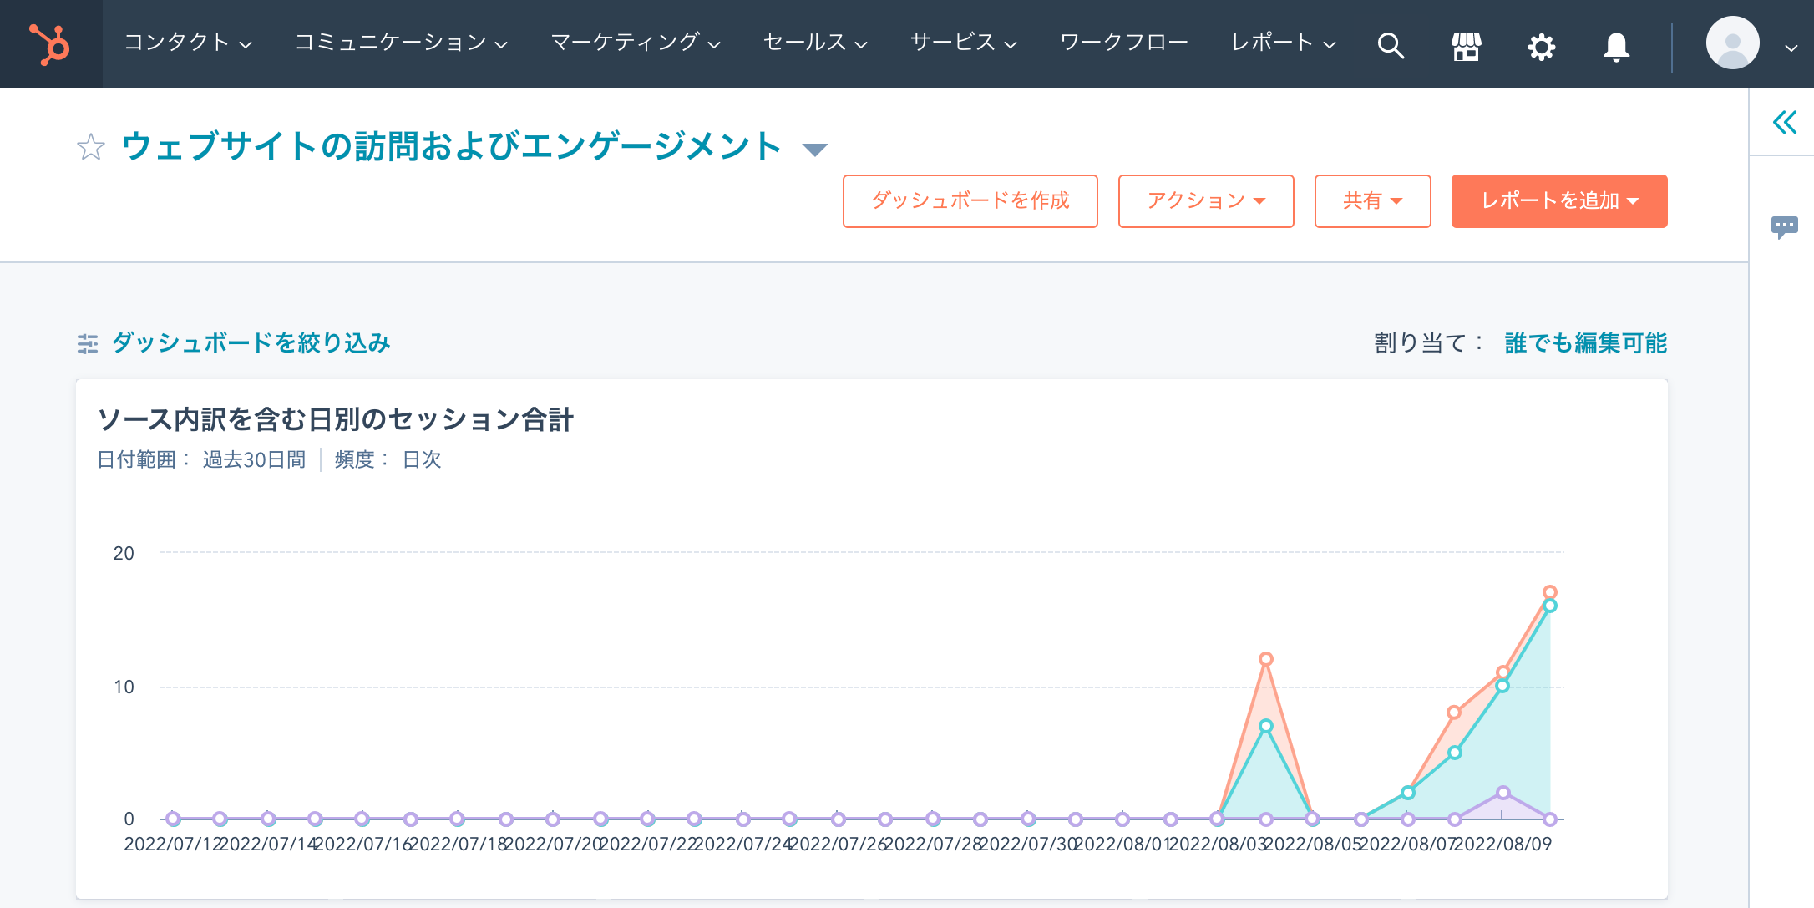Click the 過去30日間 date range text
Screen dimensions: 1814x908
point(254,459)
